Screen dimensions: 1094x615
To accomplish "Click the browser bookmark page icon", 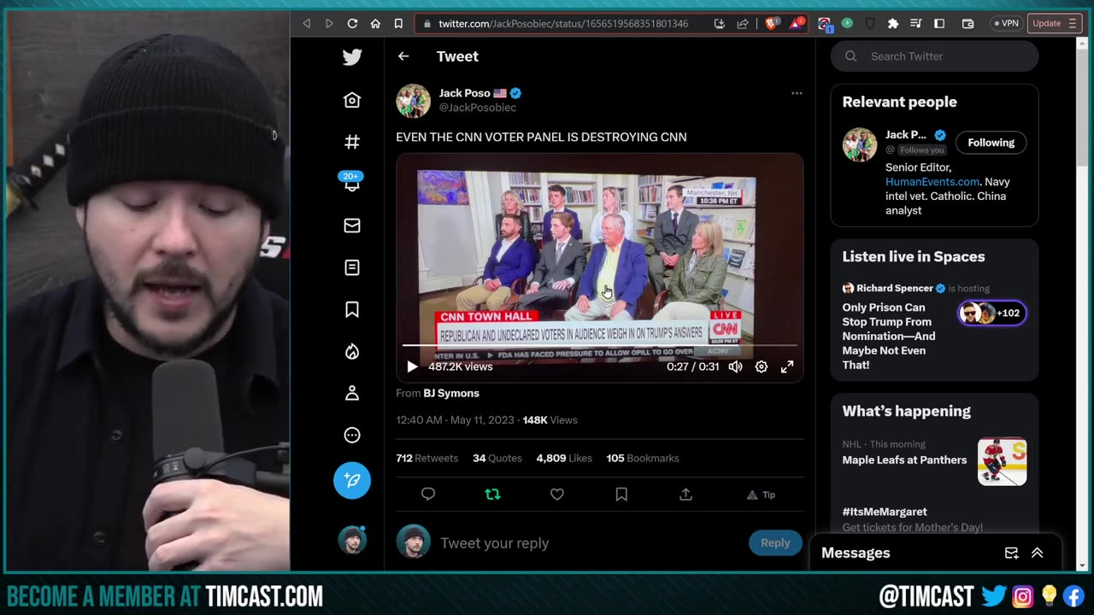I will tap(398, 24).
